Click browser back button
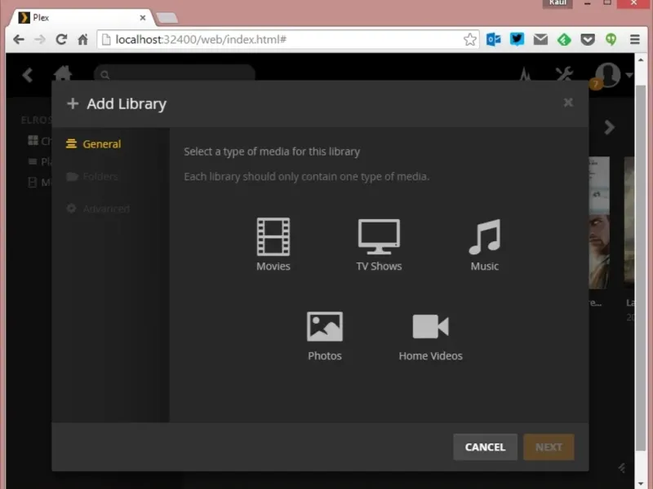This screenshot has height=489, width=653. 18,39
